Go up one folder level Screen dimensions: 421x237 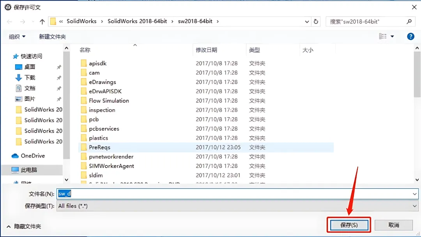point(42,22)
